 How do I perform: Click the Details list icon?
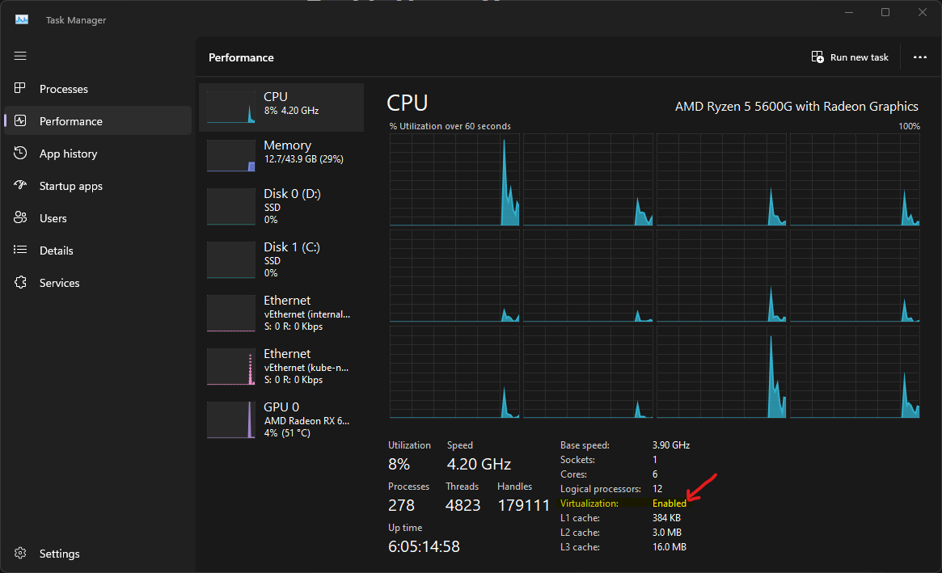21,251
